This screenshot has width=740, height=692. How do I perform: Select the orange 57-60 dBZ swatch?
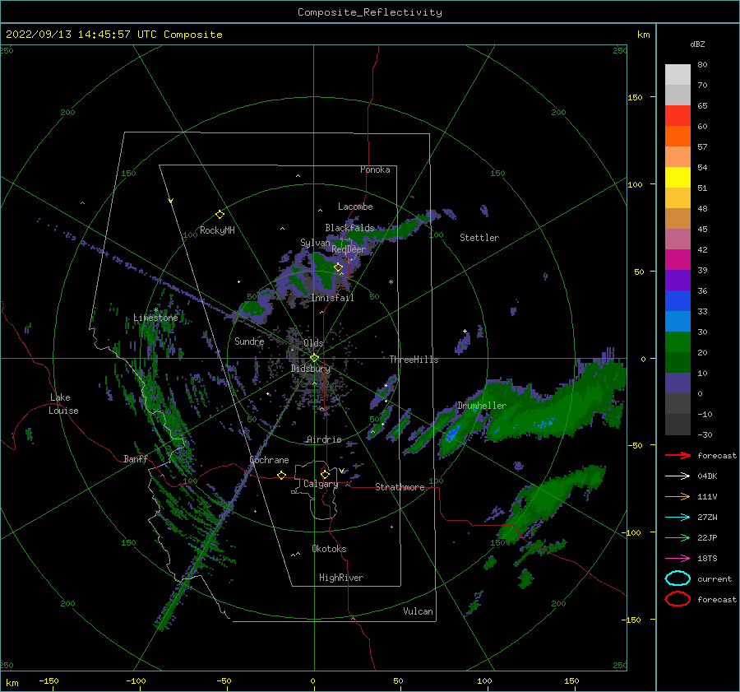[x=678, y=137]
